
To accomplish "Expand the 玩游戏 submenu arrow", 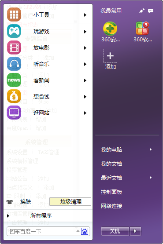I will point(85,32).
